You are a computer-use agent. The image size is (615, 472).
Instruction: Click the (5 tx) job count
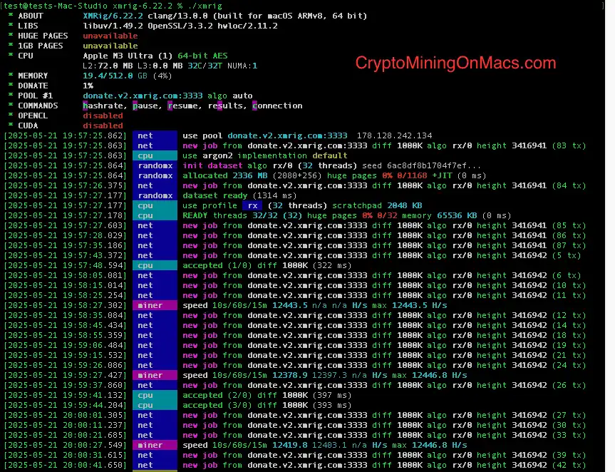pos(567,255)
